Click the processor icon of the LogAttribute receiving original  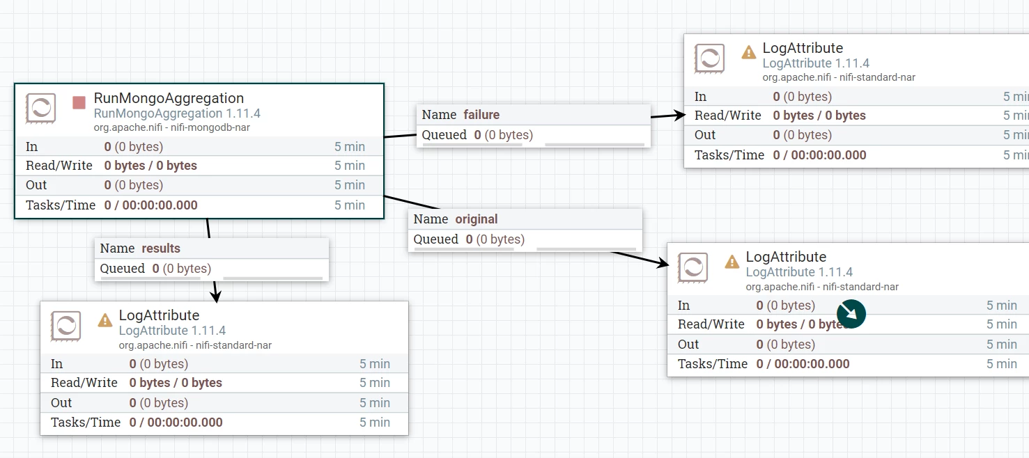tap(693, 267)
